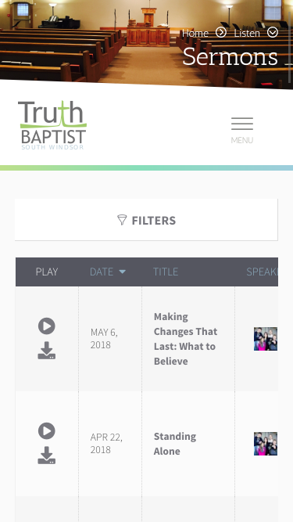293x522 pixels.
Task: Click speaker thumbnail for Standing Alone sermon
Action: [266, 444]
